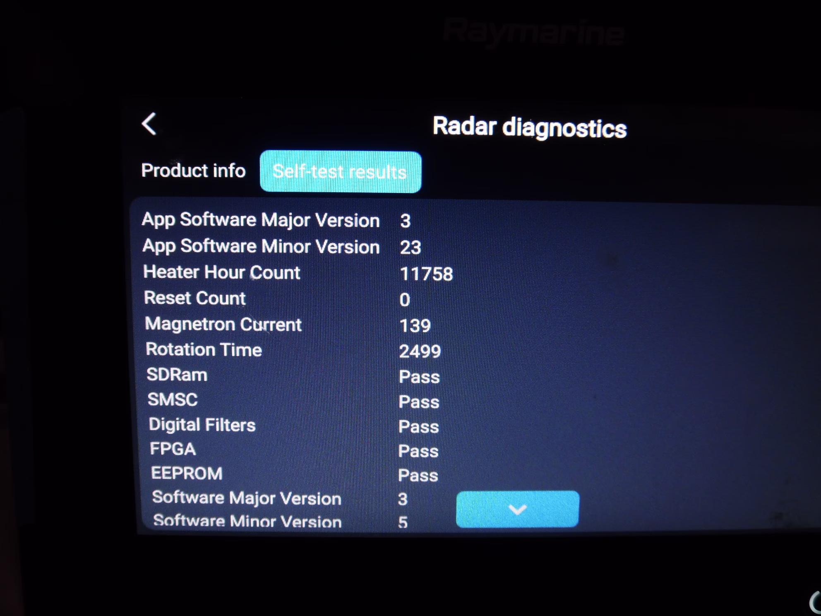Select the Software Minor Version row
821x616 pixels.
pos(247,521)
